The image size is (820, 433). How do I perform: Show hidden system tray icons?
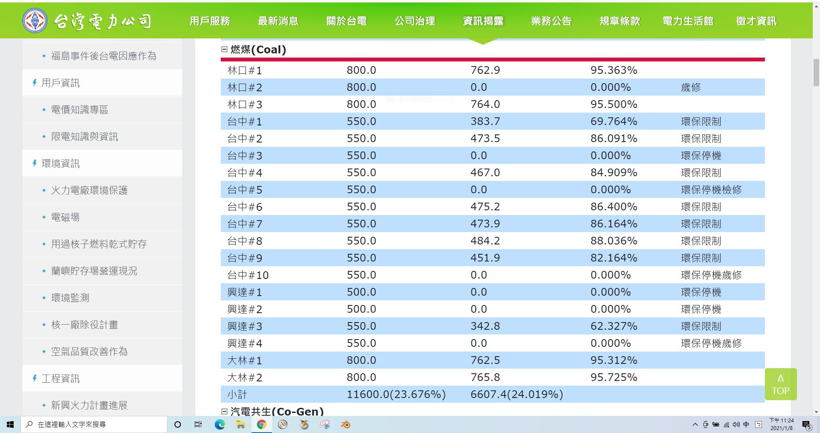tap(695, 424)
